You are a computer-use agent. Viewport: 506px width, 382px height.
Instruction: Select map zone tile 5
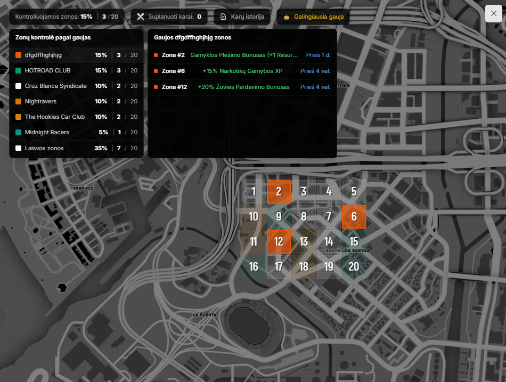coord(354,191)
